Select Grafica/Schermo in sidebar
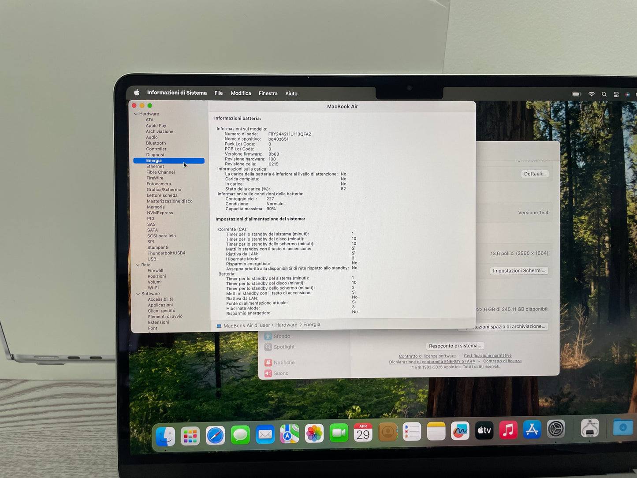 (164, 190)
